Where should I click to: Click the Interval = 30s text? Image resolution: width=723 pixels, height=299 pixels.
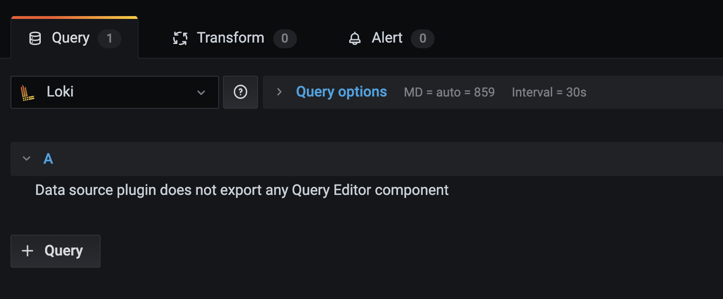coord(549,92)
